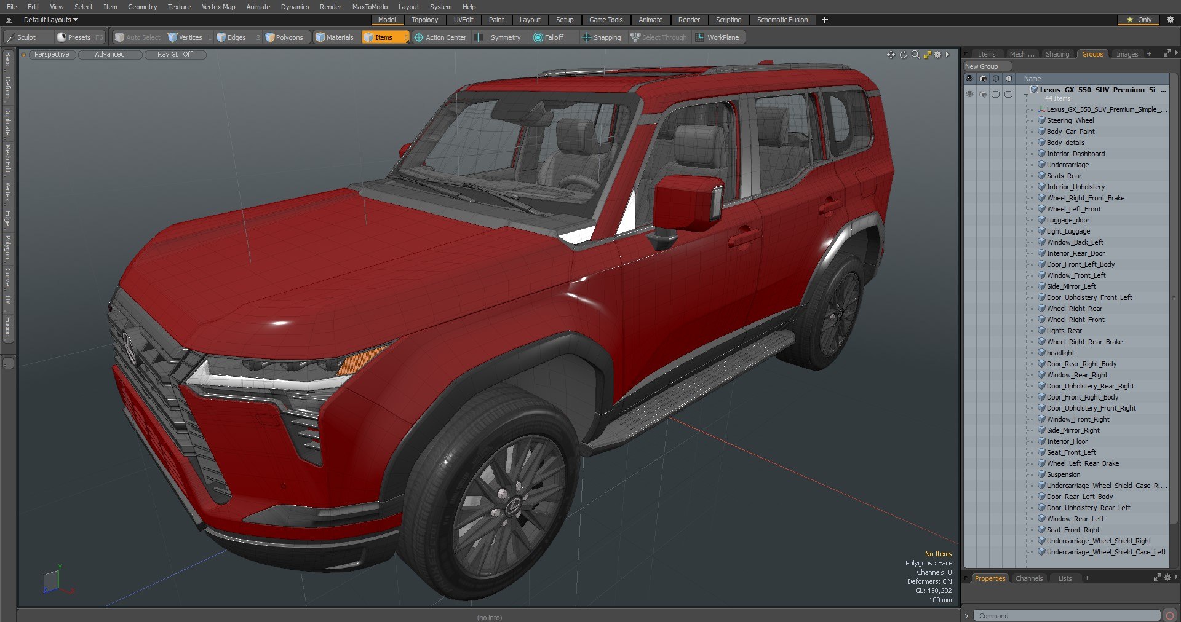
Task: Open the Perspective view type dropdown
Action: (52, 55)
